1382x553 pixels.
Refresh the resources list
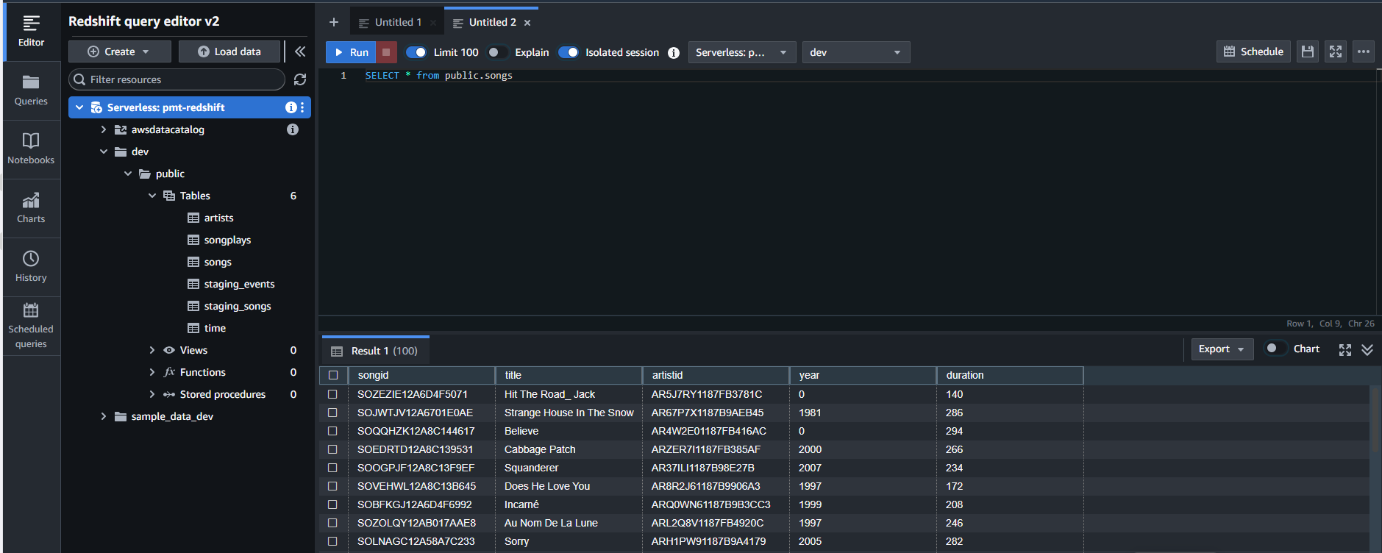tap(300, 79)
